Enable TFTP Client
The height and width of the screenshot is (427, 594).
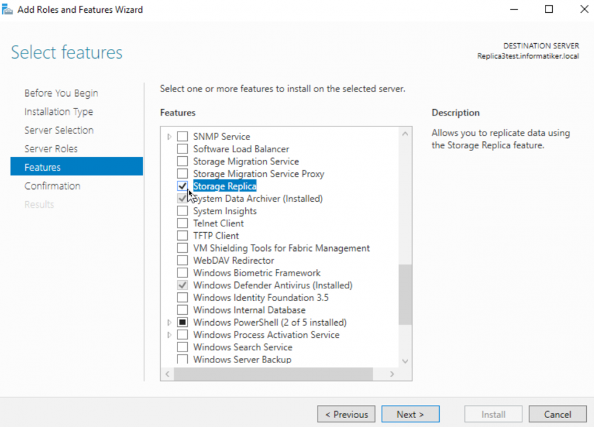click(x=182, y=235)
